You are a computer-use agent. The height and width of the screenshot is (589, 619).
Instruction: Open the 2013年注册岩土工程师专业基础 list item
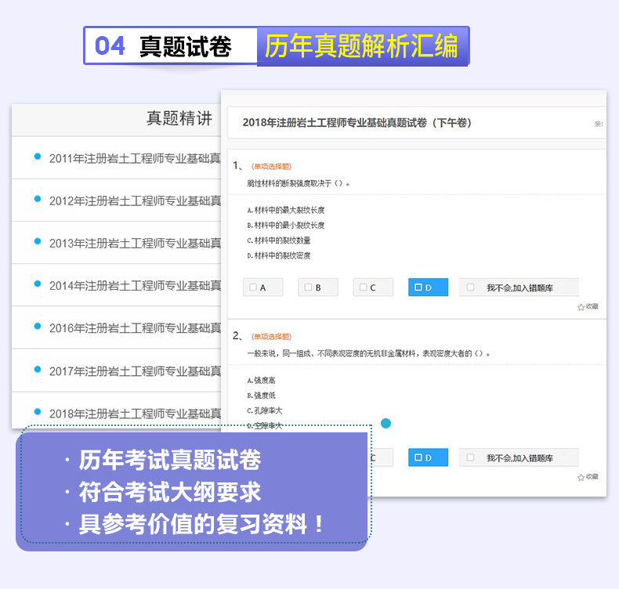coord(117,243)
